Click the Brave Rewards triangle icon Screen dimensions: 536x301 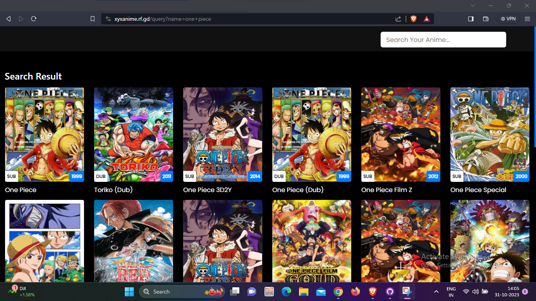tap(427, 19)
